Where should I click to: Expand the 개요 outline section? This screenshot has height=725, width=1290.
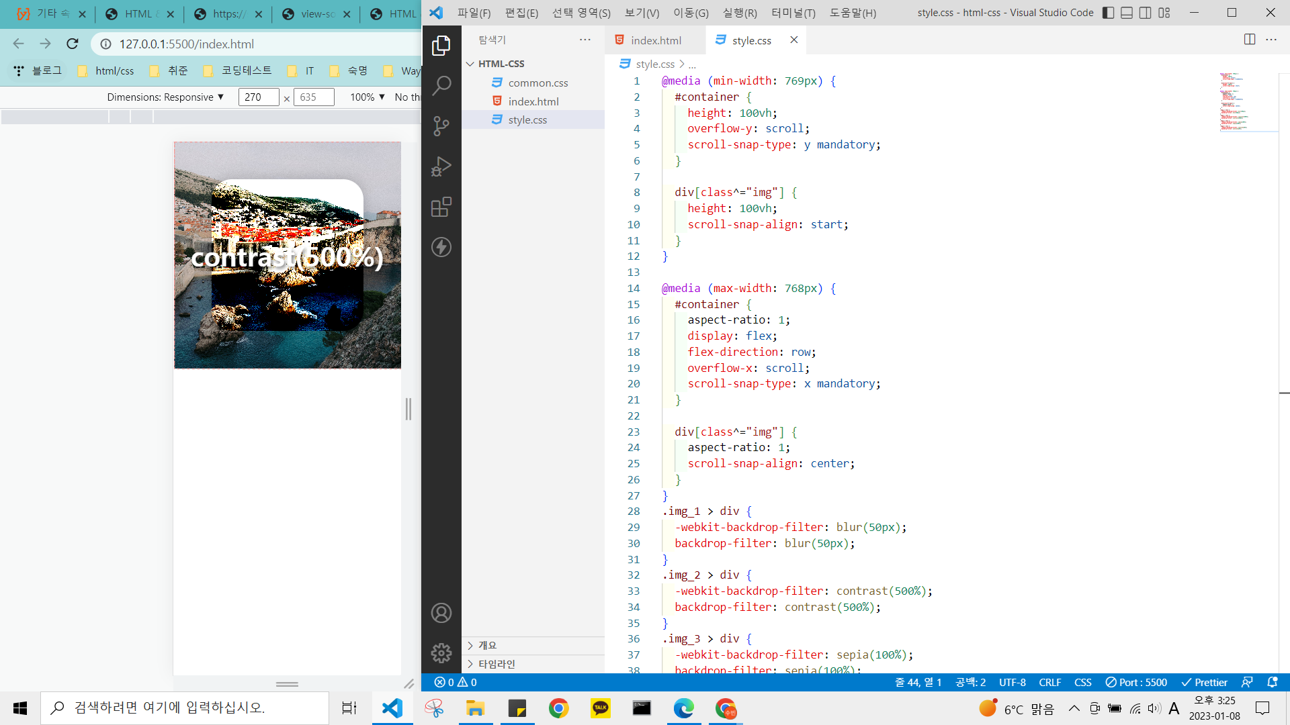[487, 645]
